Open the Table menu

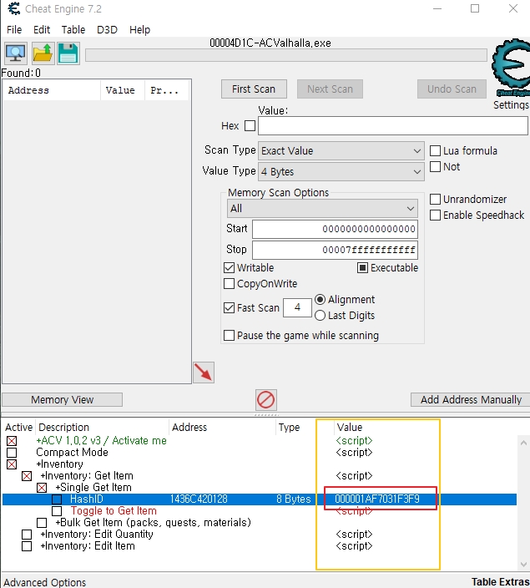click(x=73, y=29)
